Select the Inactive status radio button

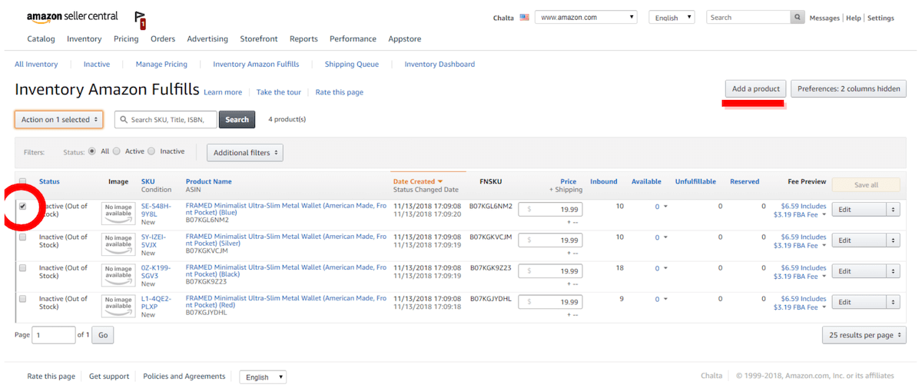(x=151, y=151)
